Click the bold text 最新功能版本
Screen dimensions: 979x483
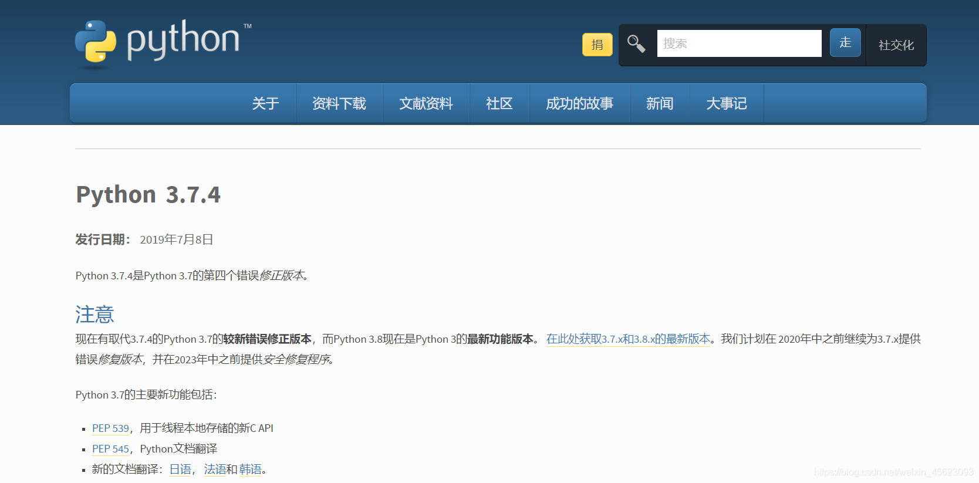tap(500, 339)
